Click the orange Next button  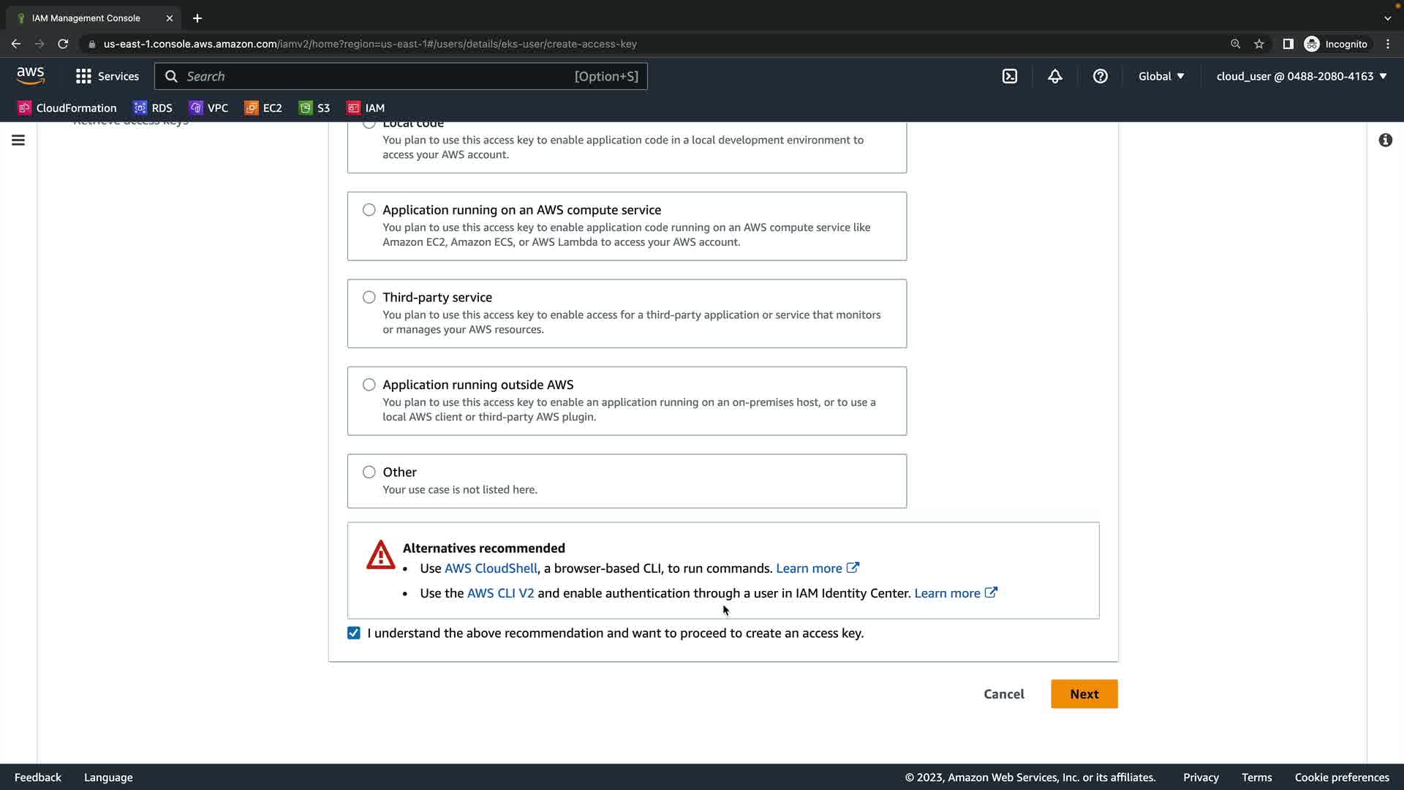point(1084,693)
